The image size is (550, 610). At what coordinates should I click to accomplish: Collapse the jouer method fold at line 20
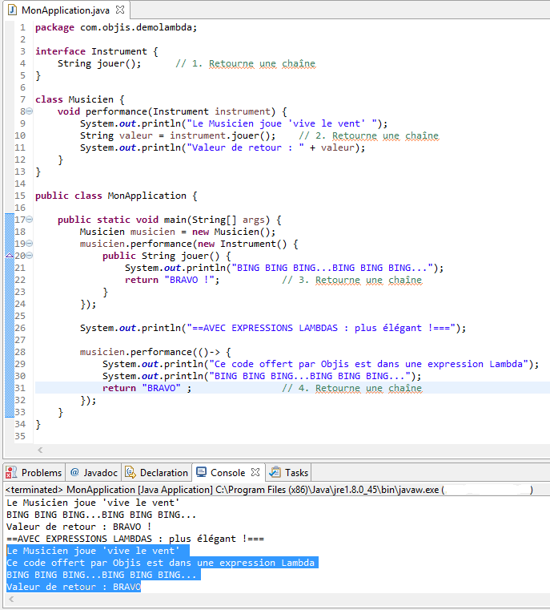point(30,256)
